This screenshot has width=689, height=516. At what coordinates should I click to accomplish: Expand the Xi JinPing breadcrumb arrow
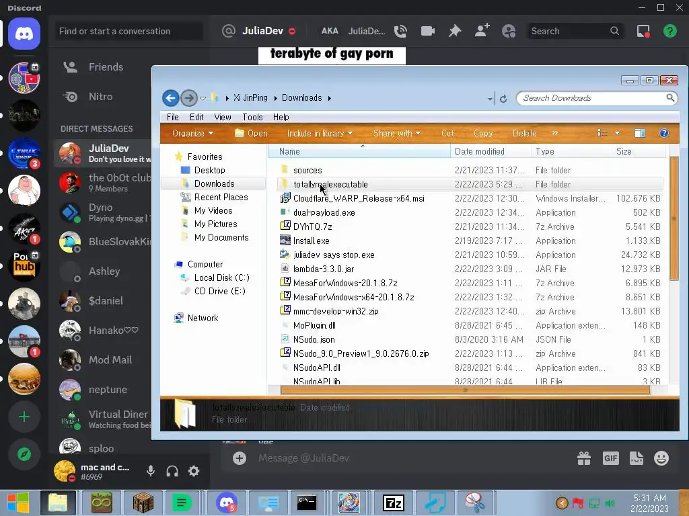click(x=275, y=98)
